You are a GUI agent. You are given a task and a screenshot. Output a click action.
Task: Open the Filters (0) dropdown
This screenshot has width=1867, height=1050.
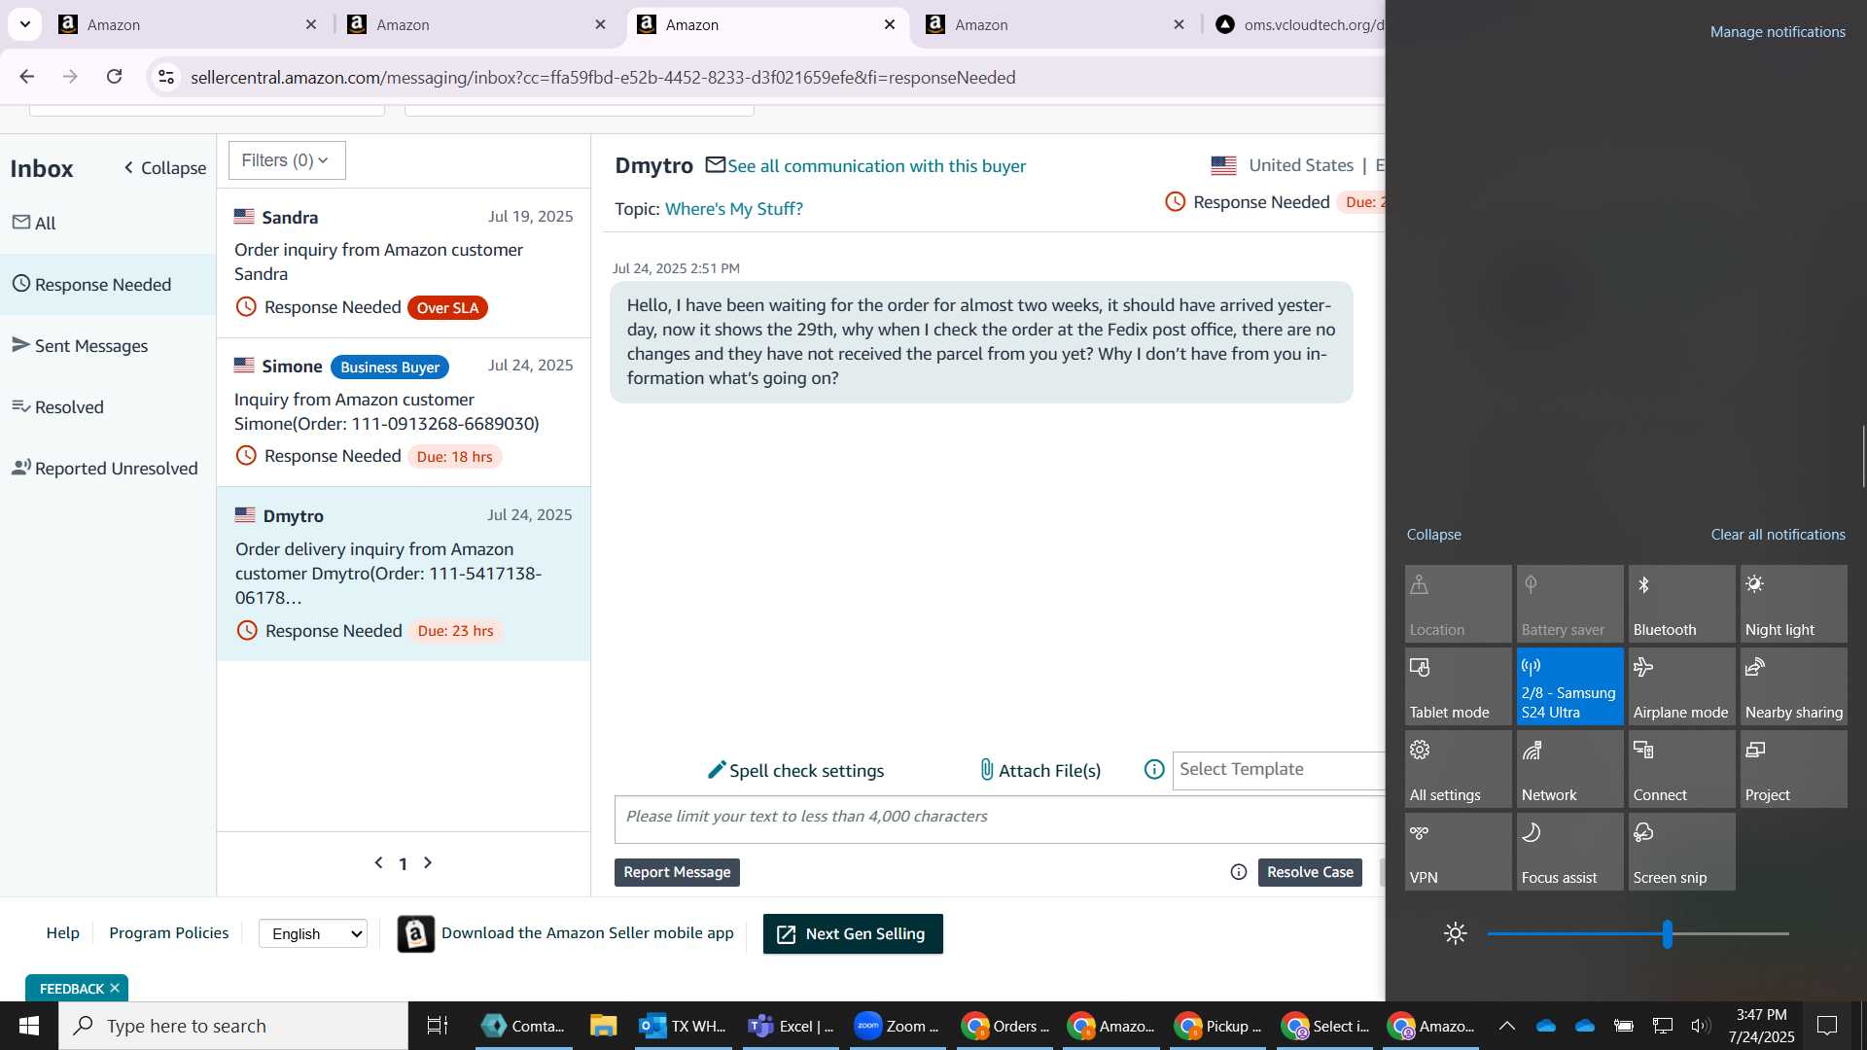click(x=287, y=160)
